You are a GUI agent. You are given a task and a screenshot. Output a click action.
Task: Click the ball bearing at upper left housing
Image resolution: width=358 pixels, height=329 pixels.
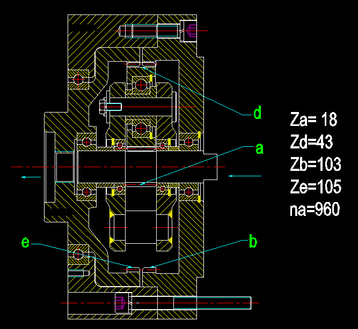pyautogui.click(x=78, y=79)
